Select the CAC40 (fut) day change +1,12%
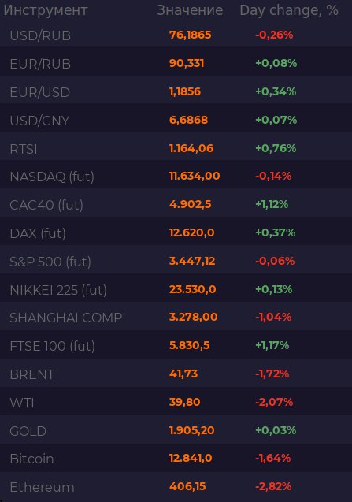352x502 pixels. pos(272,204)
